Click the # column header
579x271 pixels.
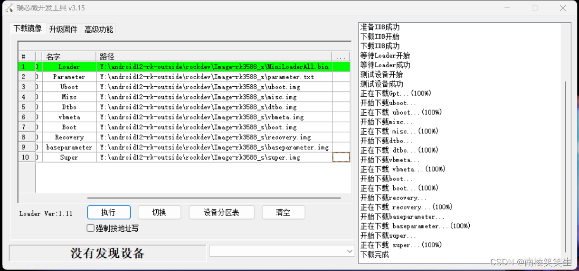27,56
